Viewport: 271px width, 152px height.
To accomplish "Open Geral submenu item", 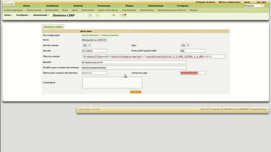I will pyautogui.click(x=75, y=10).
